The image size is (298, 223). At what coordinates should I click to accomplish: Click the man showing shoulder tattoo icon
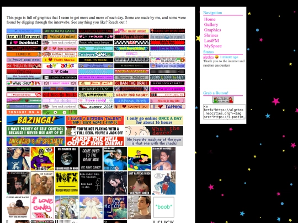[x=164, y=159]
